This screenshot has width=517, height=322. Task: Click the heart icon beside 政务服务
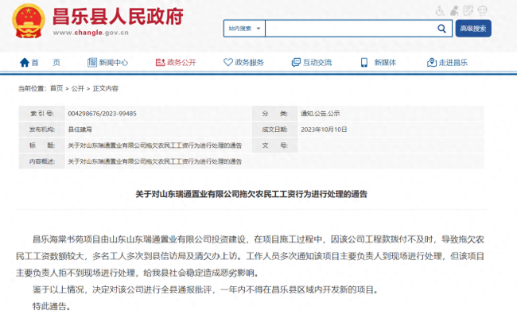pos(228,62)
